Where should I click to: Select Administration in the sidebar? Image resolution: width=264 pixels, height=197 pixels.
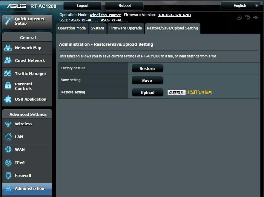pos(27,189)
